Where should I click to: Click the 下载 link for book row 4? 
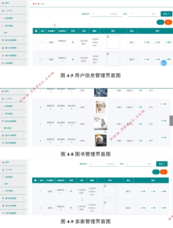[140, 107]
